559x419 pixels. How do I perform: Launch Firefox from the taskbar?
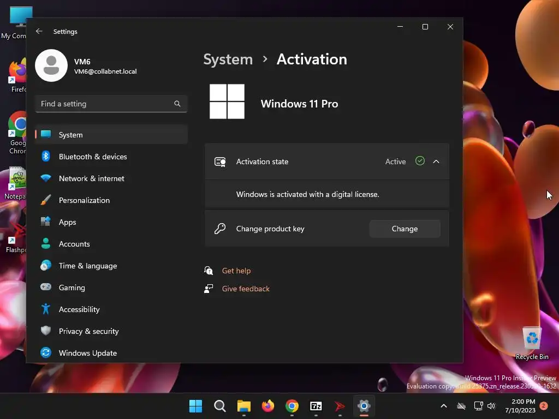267,406
